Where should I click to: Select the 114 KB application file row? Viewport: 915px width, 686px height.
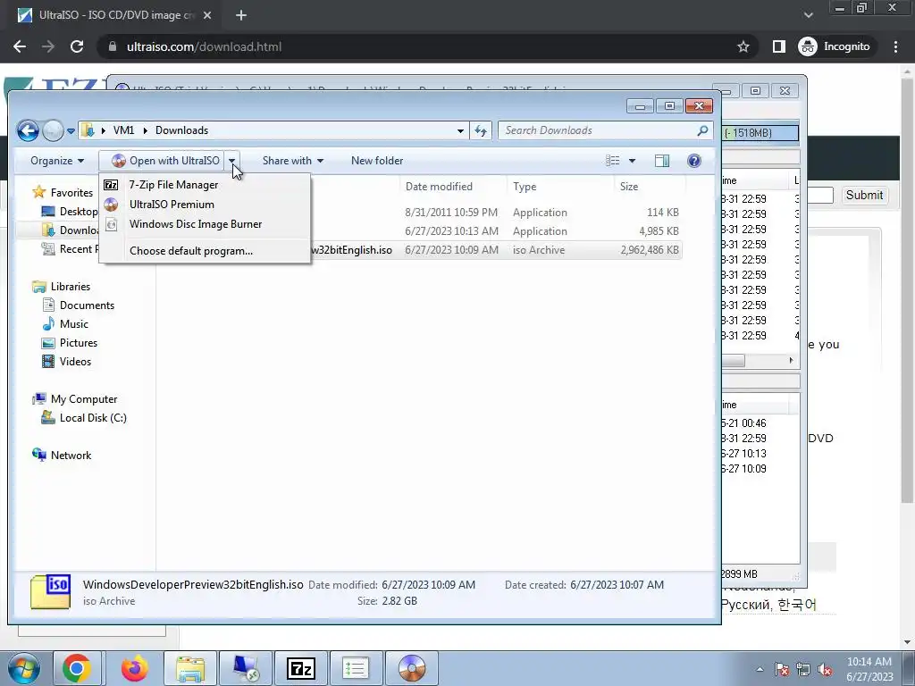420,213
